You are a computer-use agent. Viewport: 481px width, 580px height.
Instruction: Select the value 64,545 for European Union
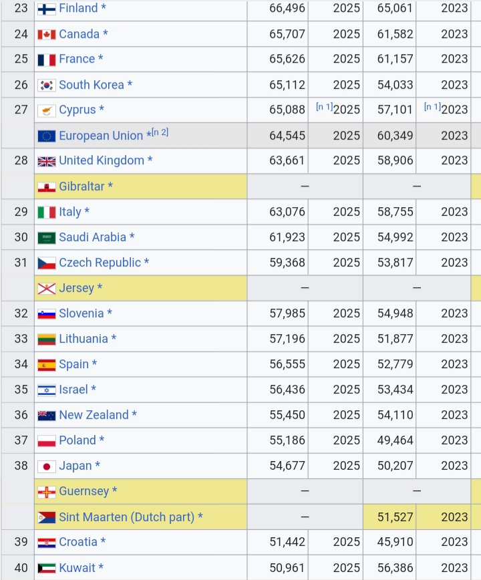(287, 136)
